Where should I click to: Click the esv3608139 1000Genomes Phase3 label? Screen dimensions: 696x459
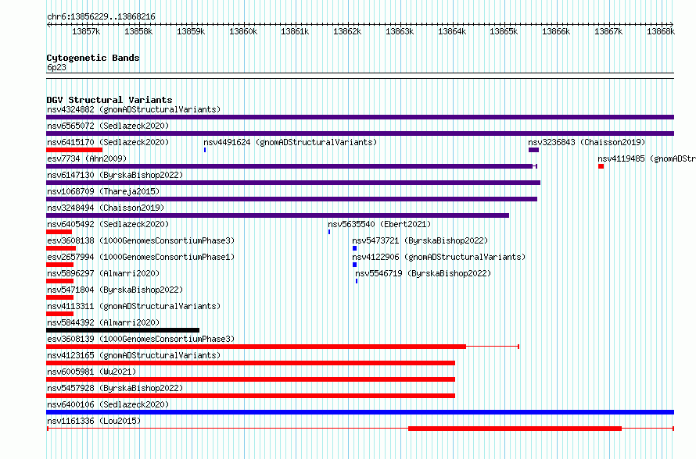141,339
